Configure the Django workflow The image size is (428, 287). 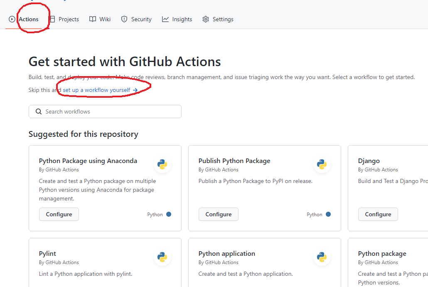[378, 214]
